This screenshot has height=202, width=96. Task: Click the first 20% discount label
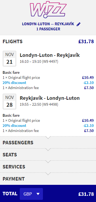click(14, 83)
